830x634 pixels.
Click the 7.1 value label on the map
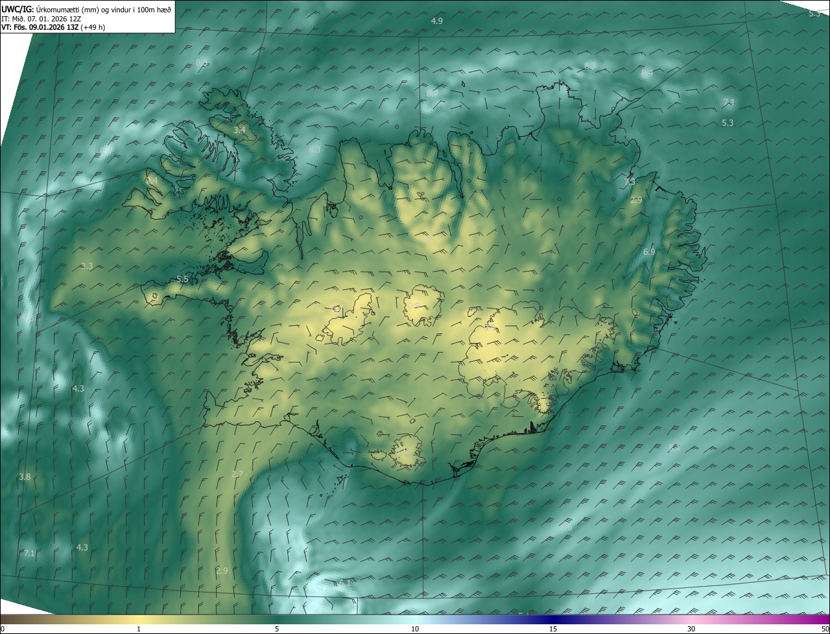[29, 553]
